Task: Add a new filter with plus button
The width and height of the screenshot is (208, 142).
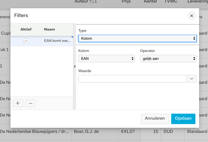Action: click(x=18, y=103)
